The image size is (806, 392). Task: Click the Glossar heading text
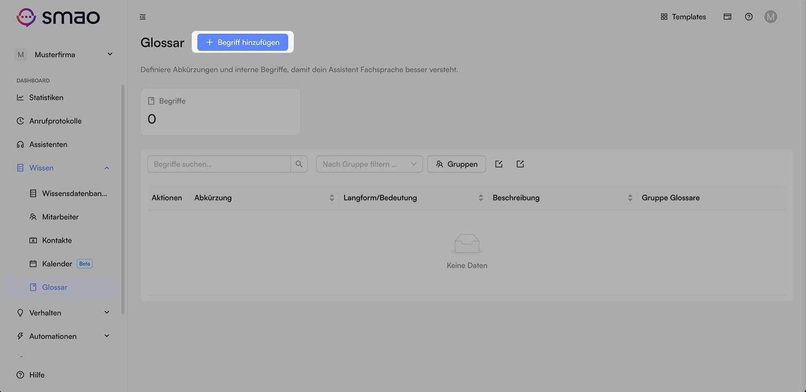(162, 43)
